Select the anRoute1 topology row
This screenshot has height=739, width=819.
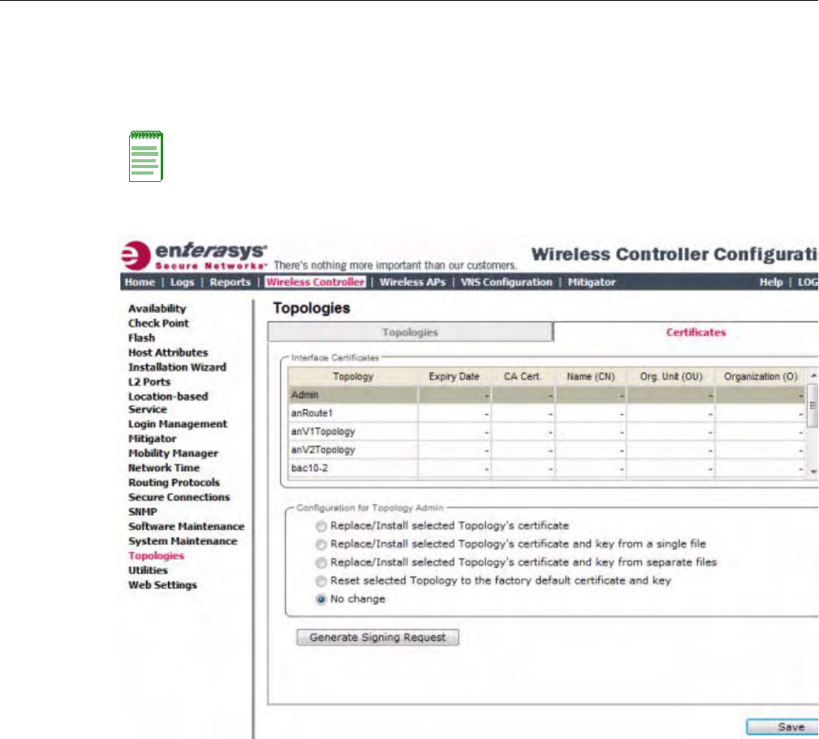click(546, 413)
